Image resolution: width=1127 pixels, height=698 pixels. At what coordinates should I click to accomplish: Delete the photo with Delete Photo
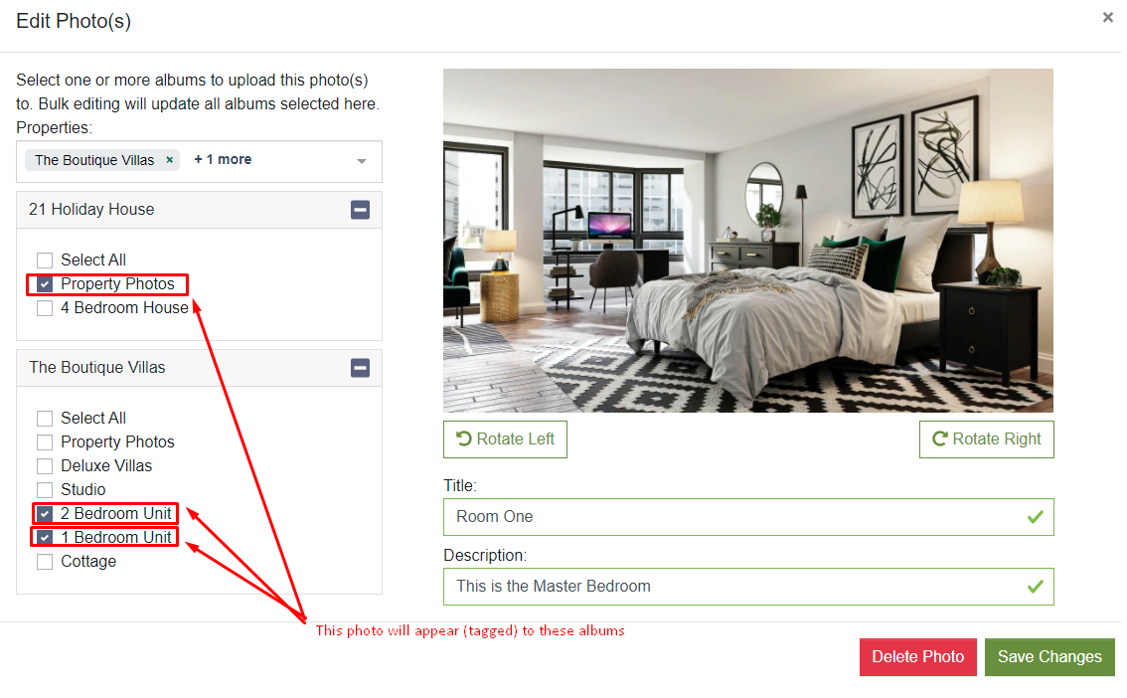[918, 657]
